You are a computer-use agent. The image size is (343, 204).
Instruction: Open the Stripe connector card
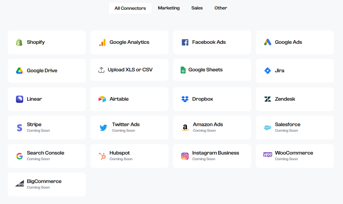pyautogui.click(x=47, y=128)
